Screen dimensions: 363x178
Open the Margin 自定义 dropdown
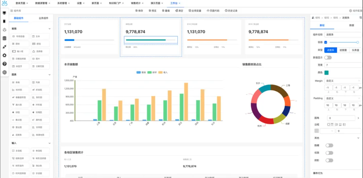point(343,81)
